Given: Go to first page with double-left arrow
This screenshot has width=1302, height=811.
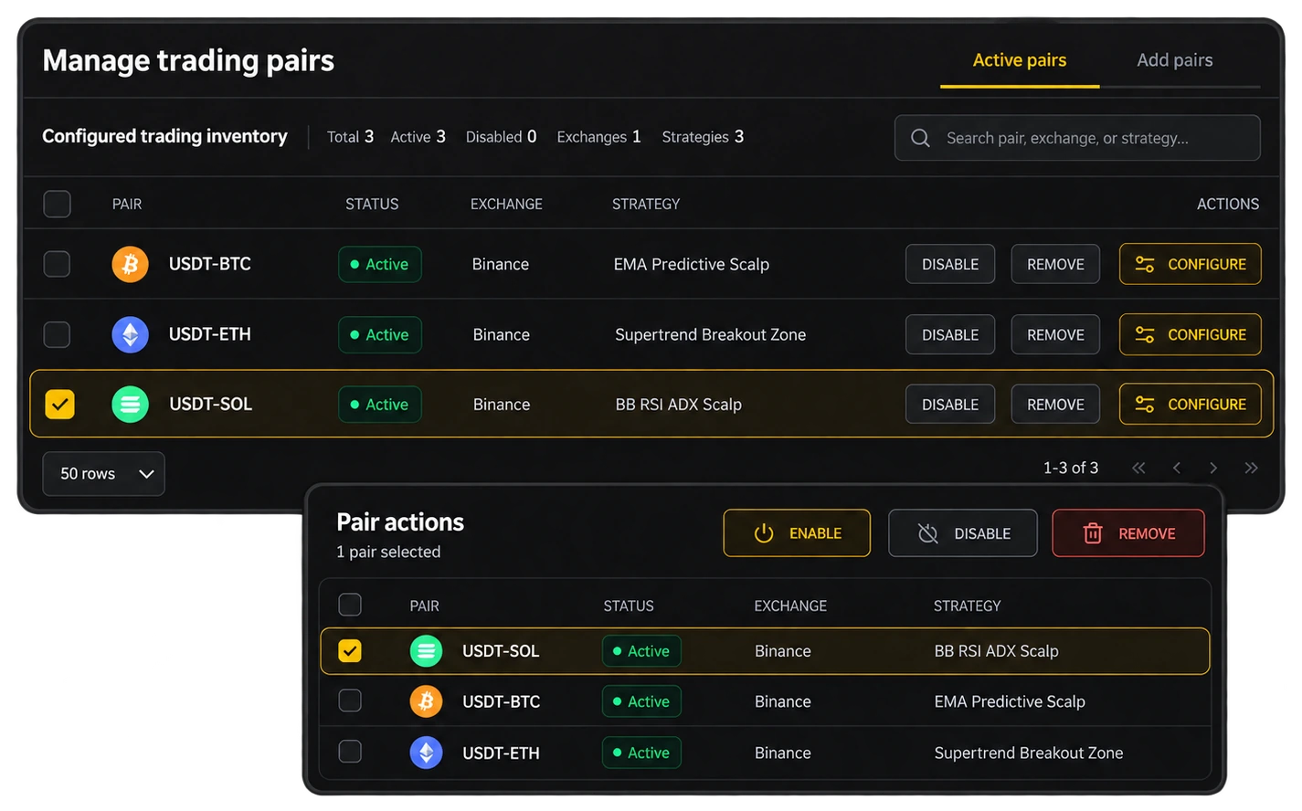Looking at the screenshot, I should click(x=1138, y=468).
